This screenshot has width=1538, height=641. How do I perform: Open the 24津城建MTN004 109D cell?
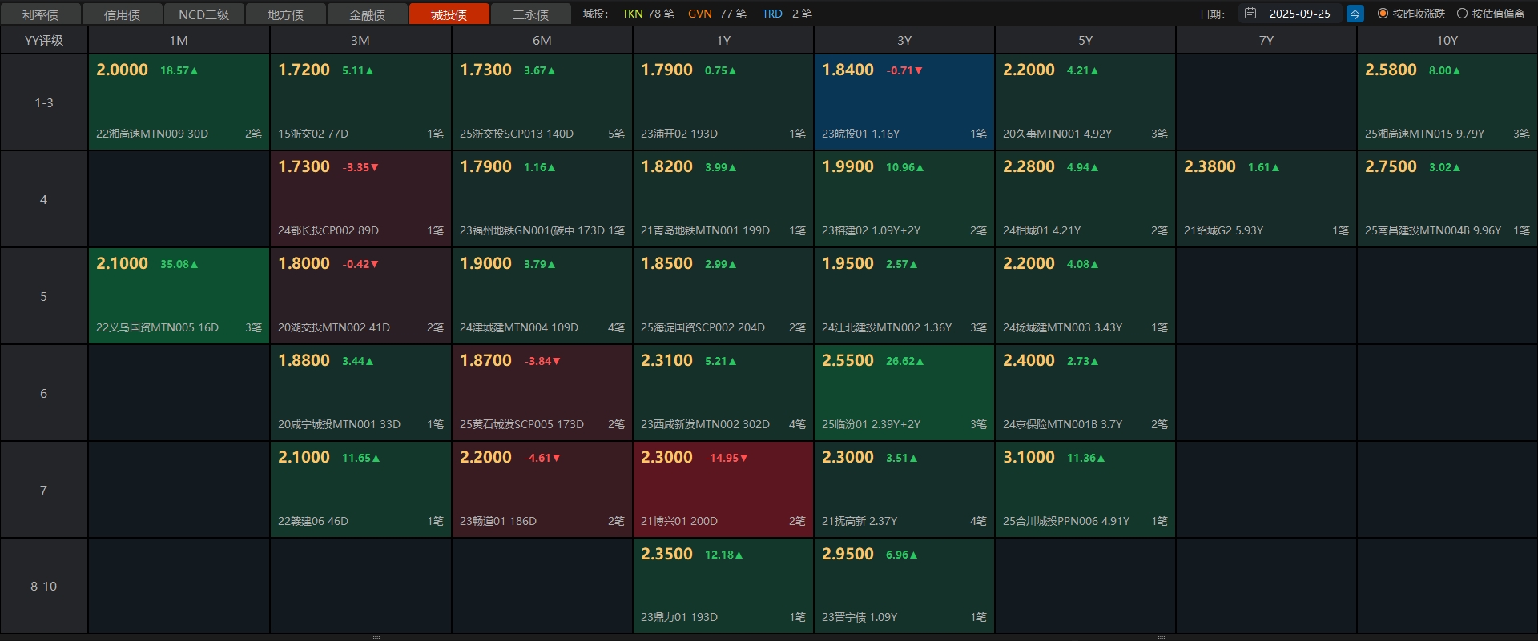click(x=542, y=296)
